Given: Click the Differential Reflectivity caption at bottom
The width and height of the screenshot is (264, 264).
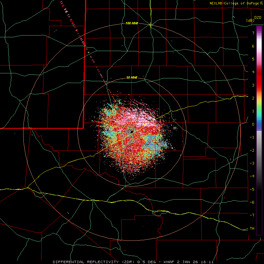Looking at the screenshot, I should 133,262.
